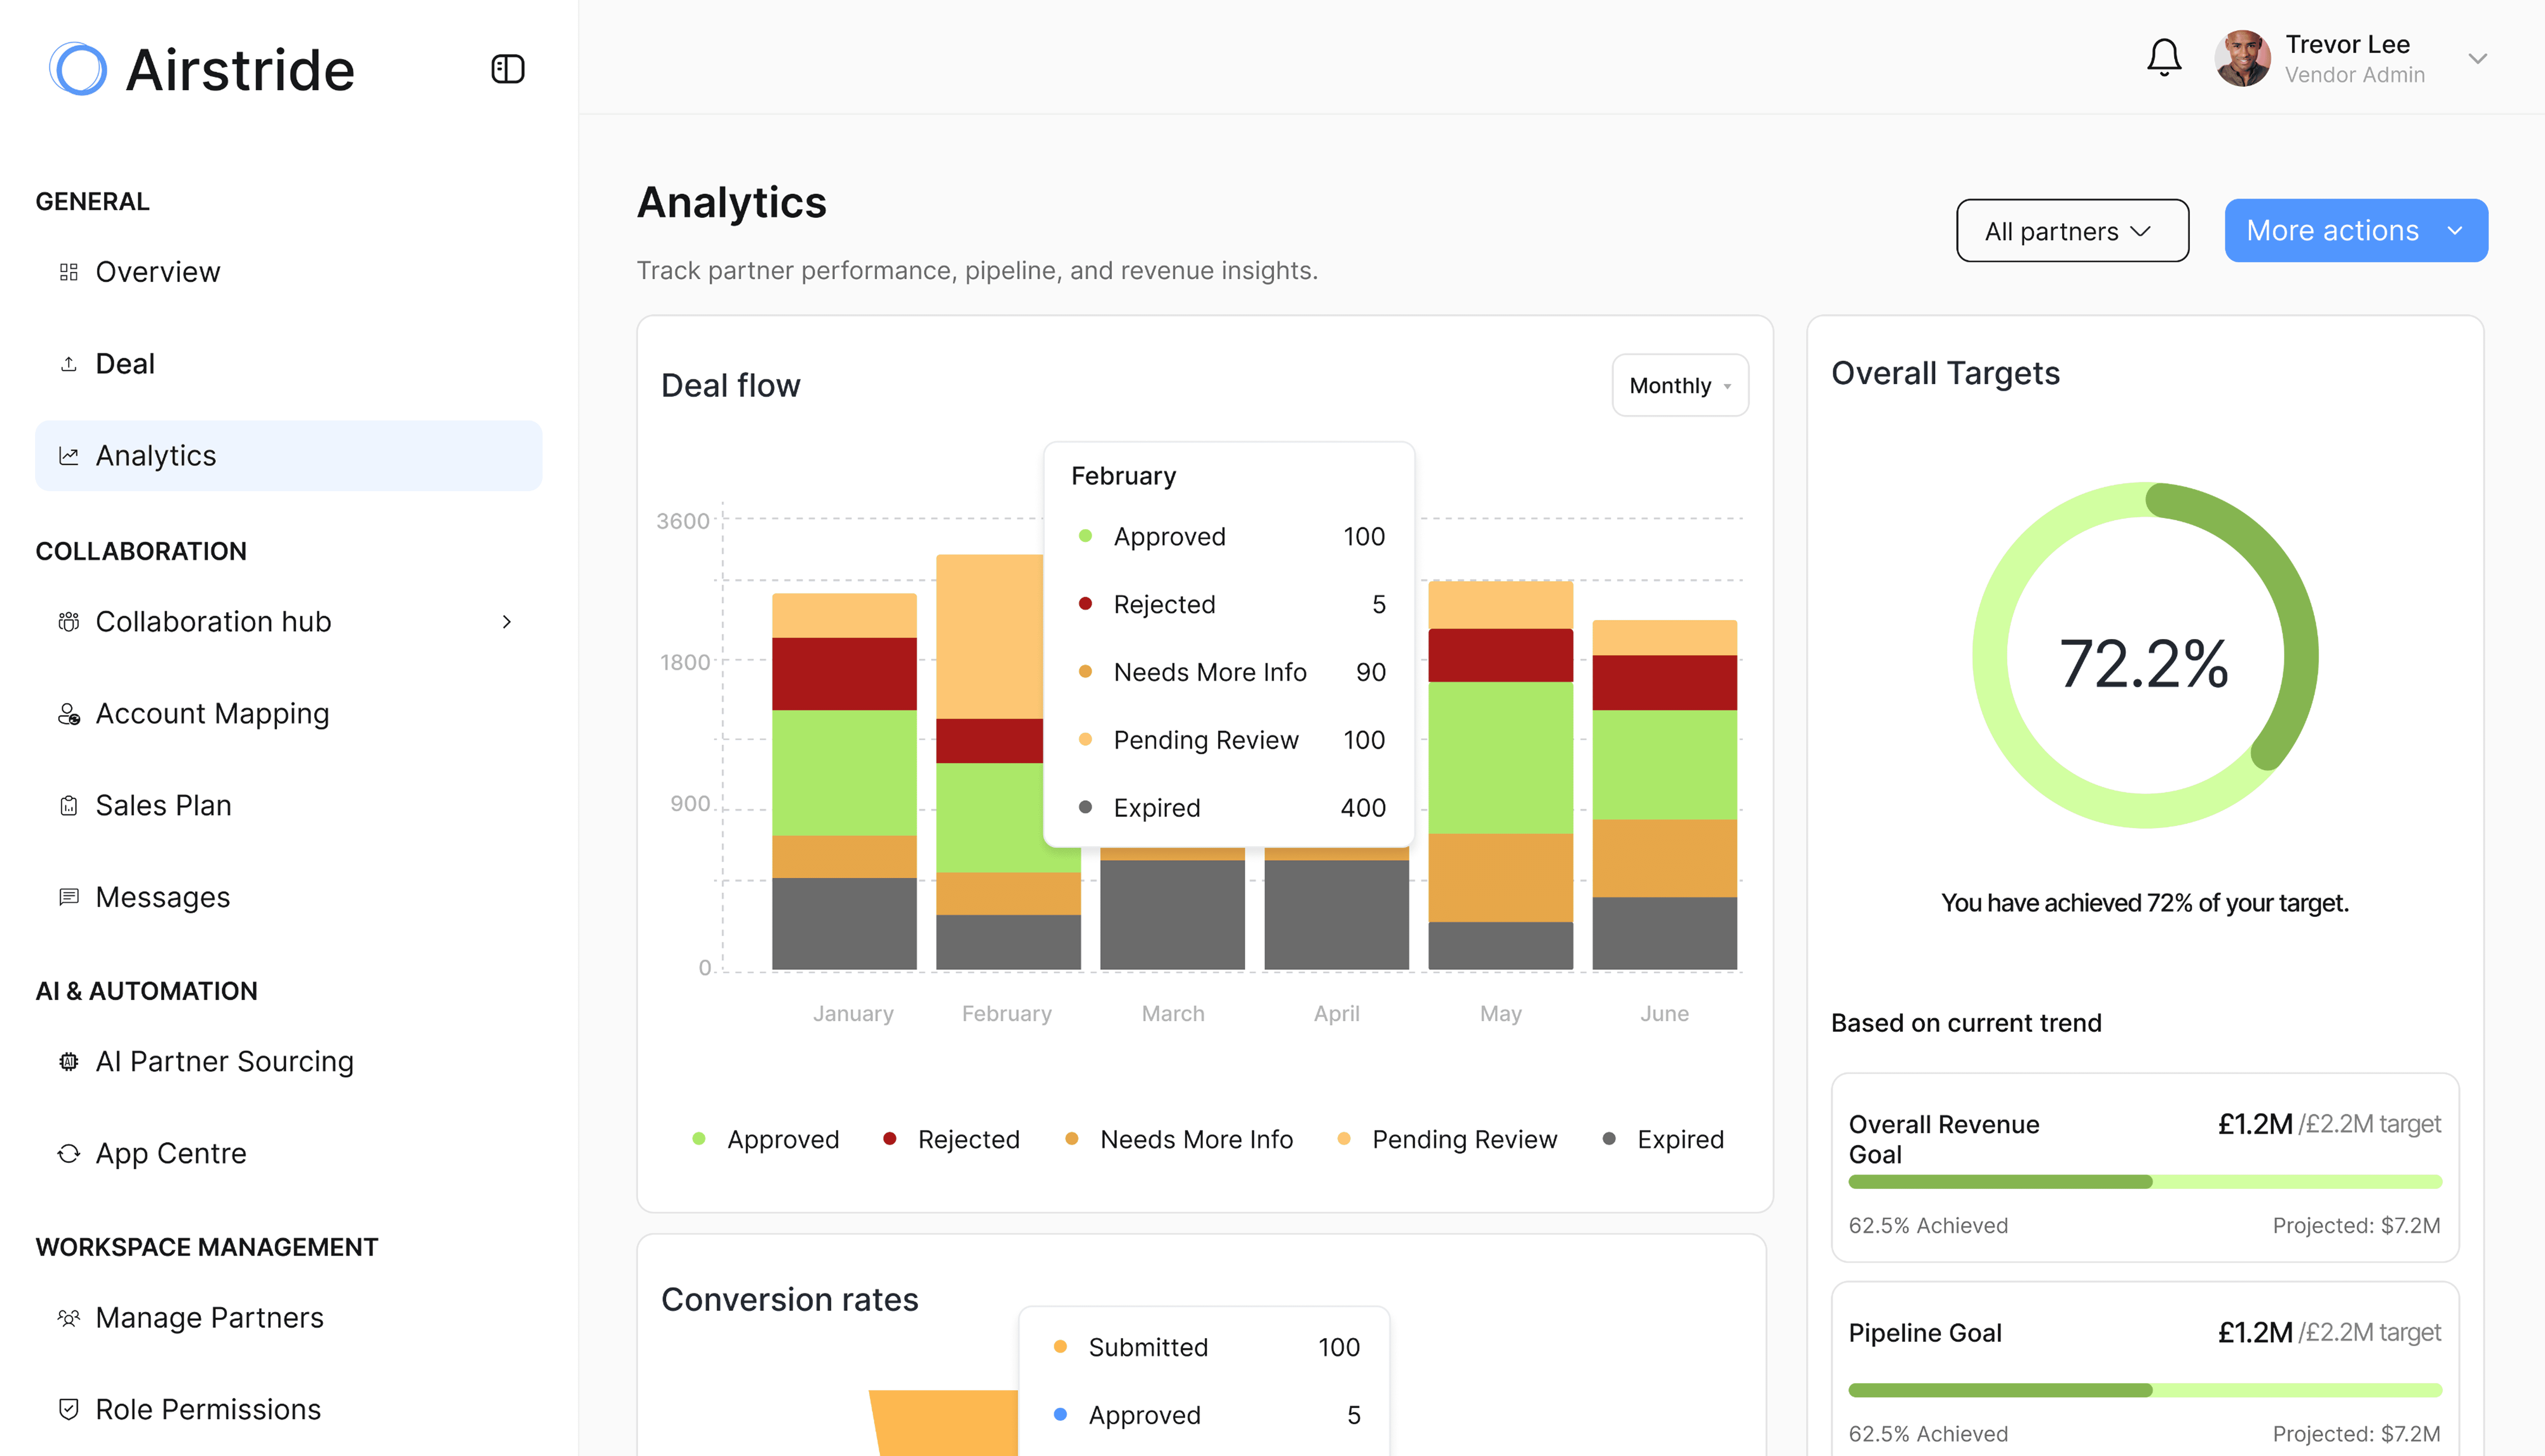Click the App Centre refresh icon
The image size is (2545, 1456).
(68, 1153)
